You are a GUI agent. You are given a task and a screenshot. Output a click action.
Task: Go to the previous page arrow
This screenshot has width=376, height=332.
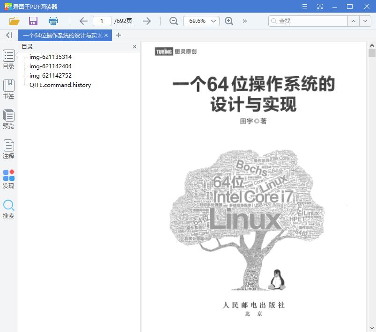click(83, 21)
